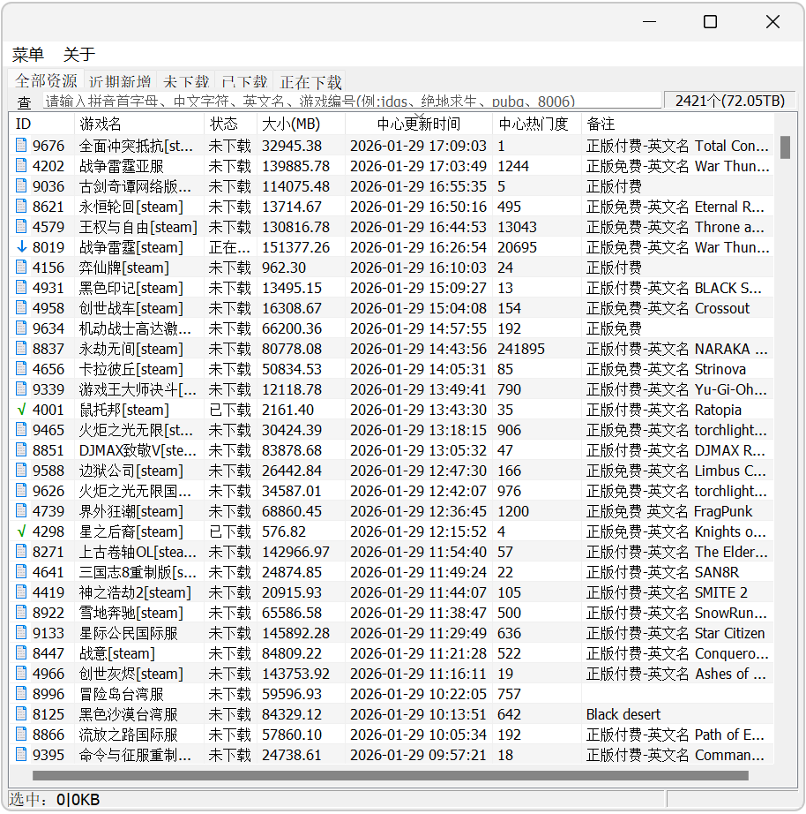Image resolution: width=806 pixels, height=814 pixels.
Task: Click the 已下载 status of 鼠托邦[steam]
Action: point(230,410)
